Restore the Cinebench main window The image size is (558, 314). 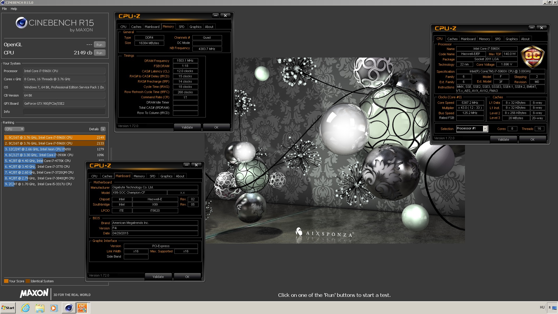point(550,3)
